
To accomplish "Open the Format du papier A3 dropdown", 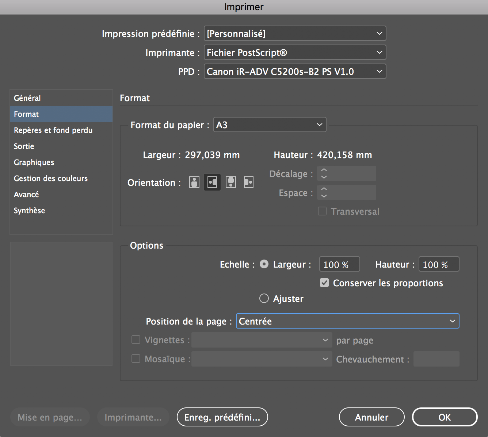I will [x=269, y=125].
